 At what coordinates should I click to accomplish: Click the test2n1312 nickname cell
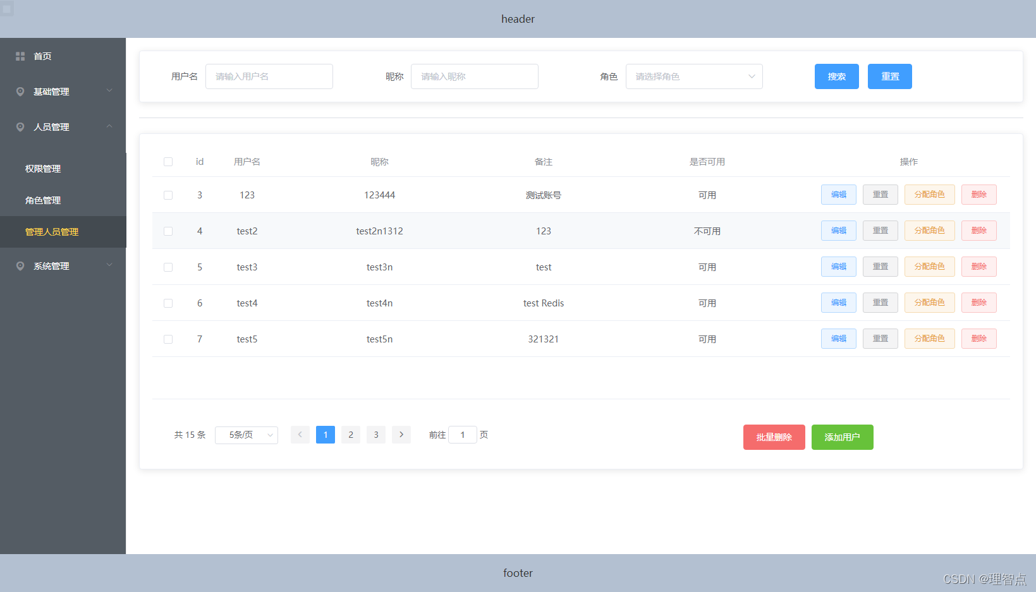point(379,231)
